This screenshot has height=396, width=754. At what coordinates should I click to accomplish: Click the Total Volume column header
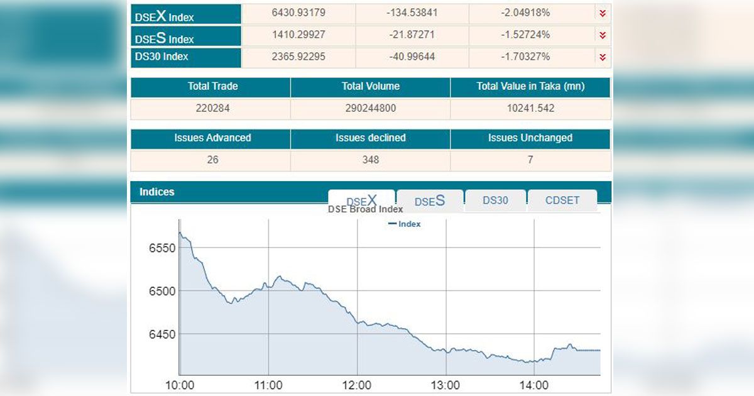371,87
